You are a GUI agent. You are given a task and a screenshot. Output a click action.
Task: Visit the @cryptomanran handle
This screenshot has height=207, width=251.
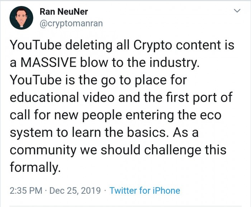pos(71,23)
